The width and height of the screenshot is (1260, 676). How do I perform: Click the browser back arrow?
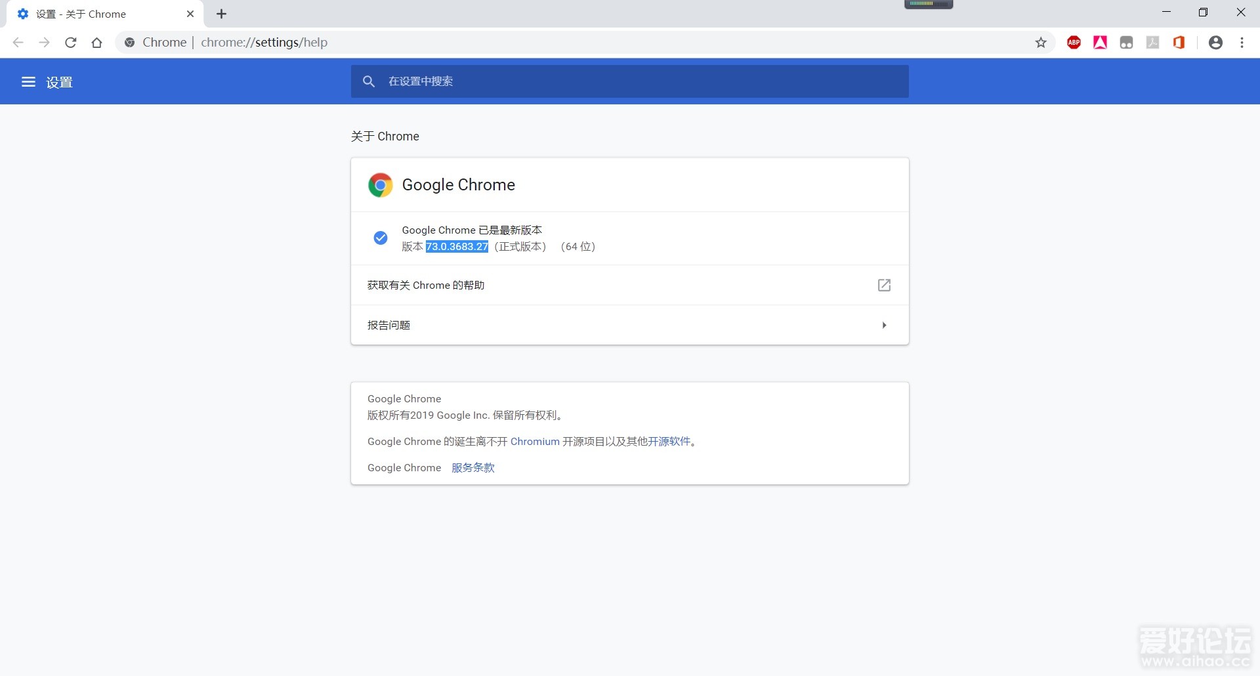point(18,43)
